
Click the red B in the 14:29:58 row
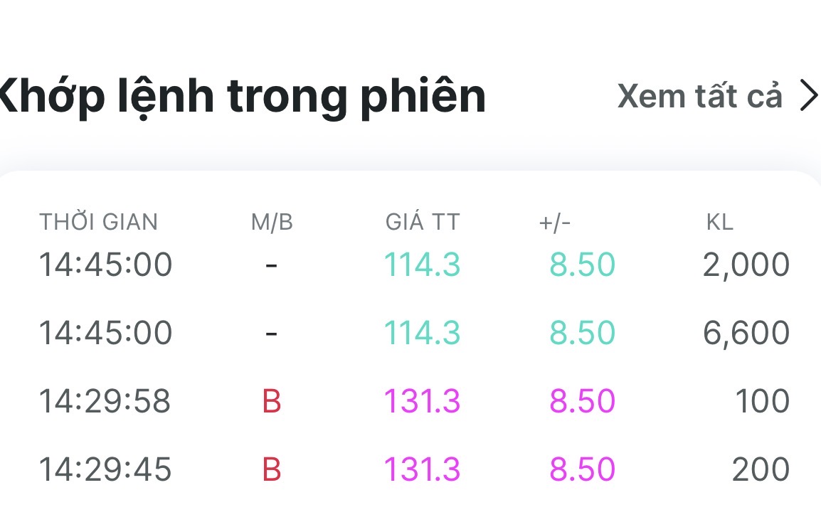tap(272, 402)
